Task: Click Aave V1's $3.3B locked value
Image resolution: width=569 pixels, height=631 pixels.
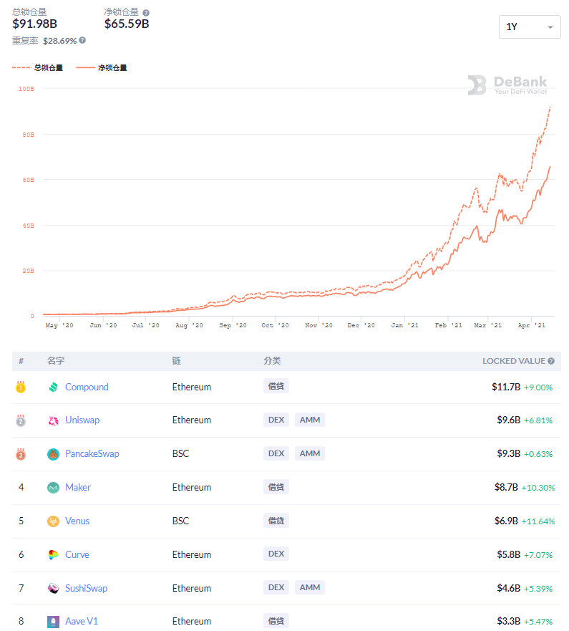Action: click(x=509, y=622)
